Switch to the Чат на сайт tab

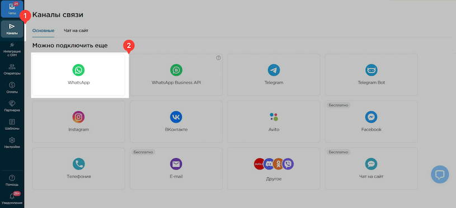click(x=76, y=31)
